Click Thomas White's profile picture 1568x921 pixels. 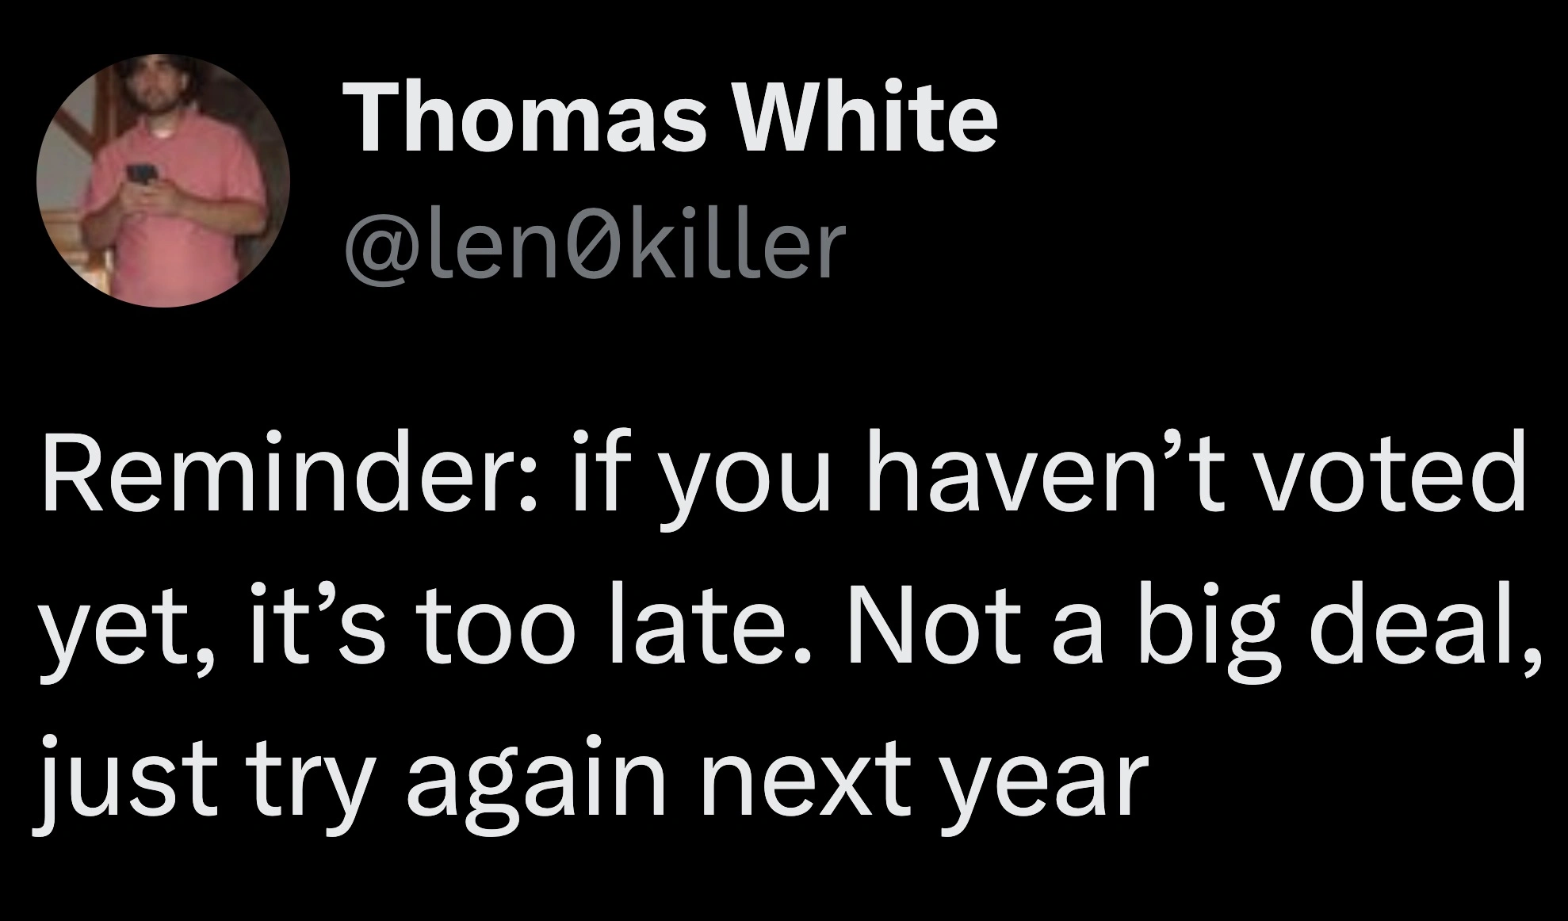tap(163, 181)
